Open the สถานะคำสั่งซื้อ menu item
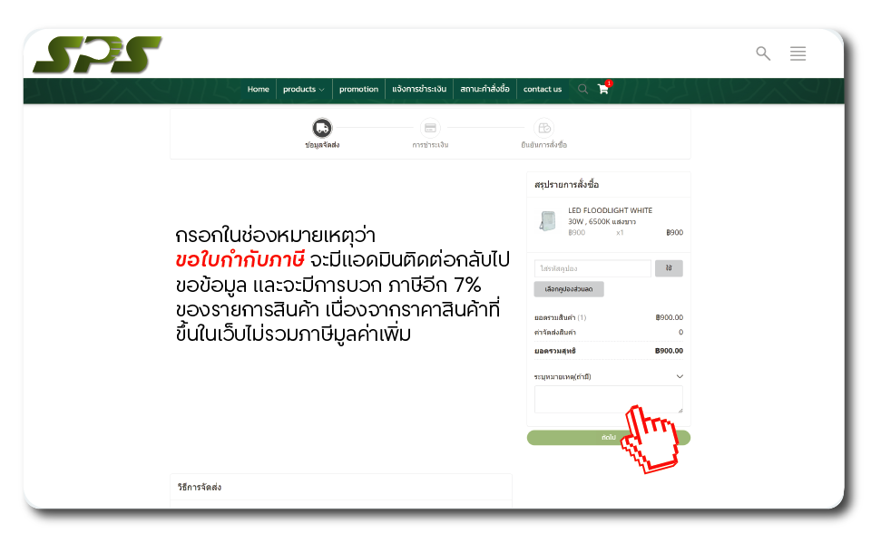The width and height of the screenshot is (871, 543). [x=484, y=89]
